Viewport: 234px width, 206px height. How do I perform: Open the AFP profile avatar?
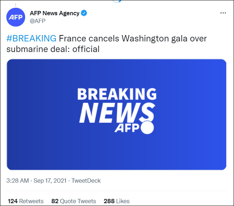coord(16,17)
